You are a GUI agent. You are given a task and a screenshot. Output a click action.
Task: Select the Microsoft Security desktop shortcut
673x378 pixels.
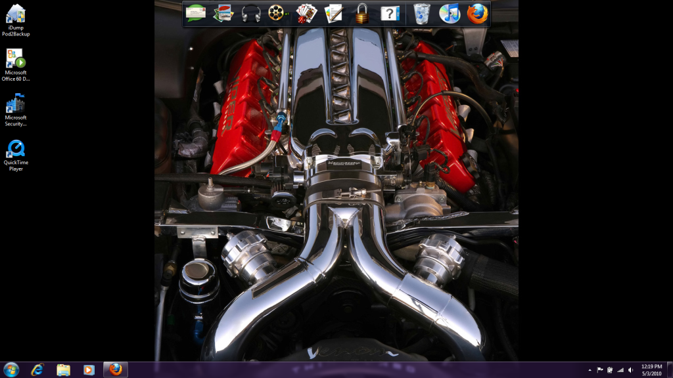[x=16, y=110]
